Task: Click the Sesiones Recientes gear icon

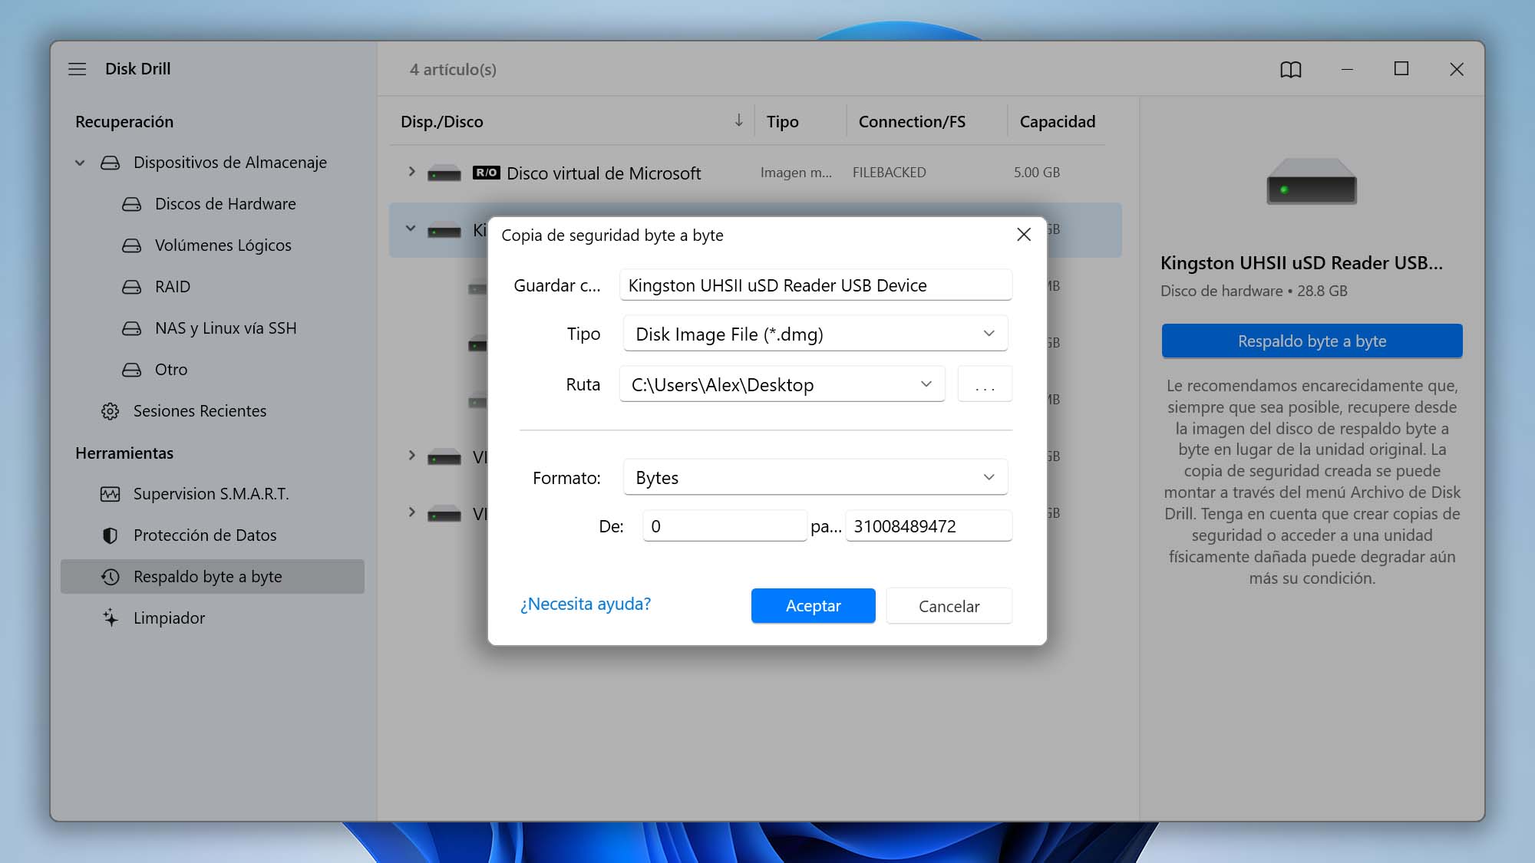Action: [x=111, y=411]
